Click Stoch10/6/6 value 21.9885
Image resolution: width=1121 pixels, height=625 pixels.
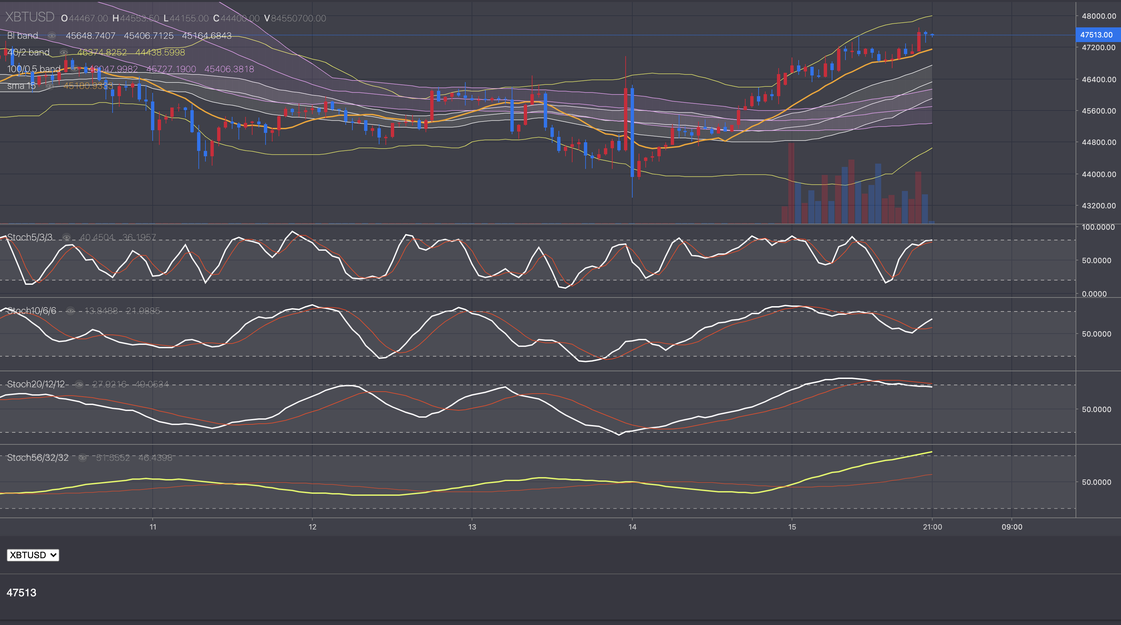coord(143,311)
